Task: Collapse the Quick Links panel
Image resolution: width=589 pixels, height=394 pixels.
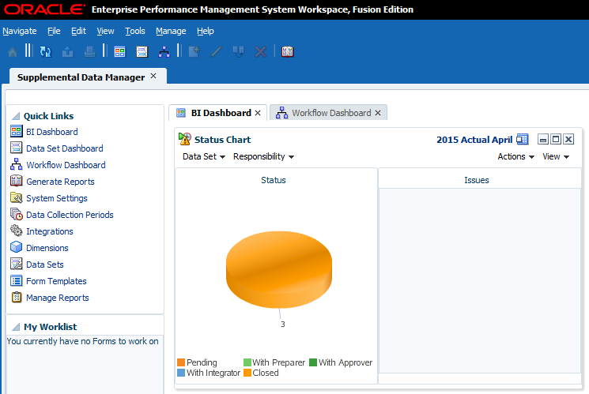Action: click(15, 115)
